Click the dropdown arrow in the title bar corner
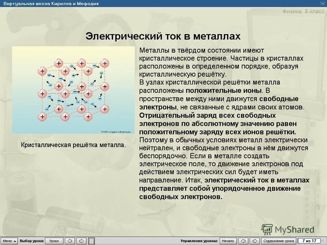The height and width of the screenshot is (245, 327). tap(323, 3)
